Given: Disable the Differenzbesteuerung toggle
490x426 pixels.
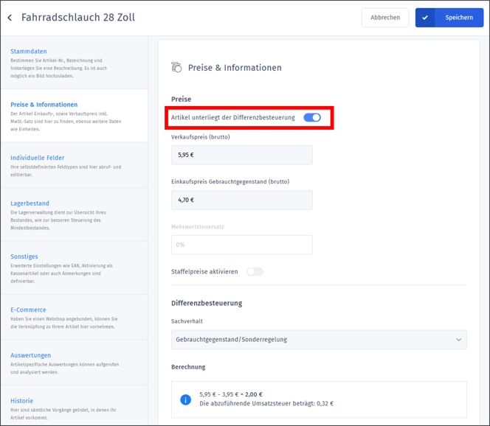Looking at the screenshot, I should pyautogui.click(x=312, y=117).
